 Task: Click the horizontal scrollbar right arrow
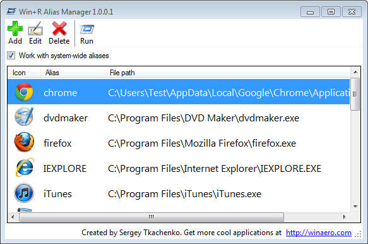click(344, 217)
